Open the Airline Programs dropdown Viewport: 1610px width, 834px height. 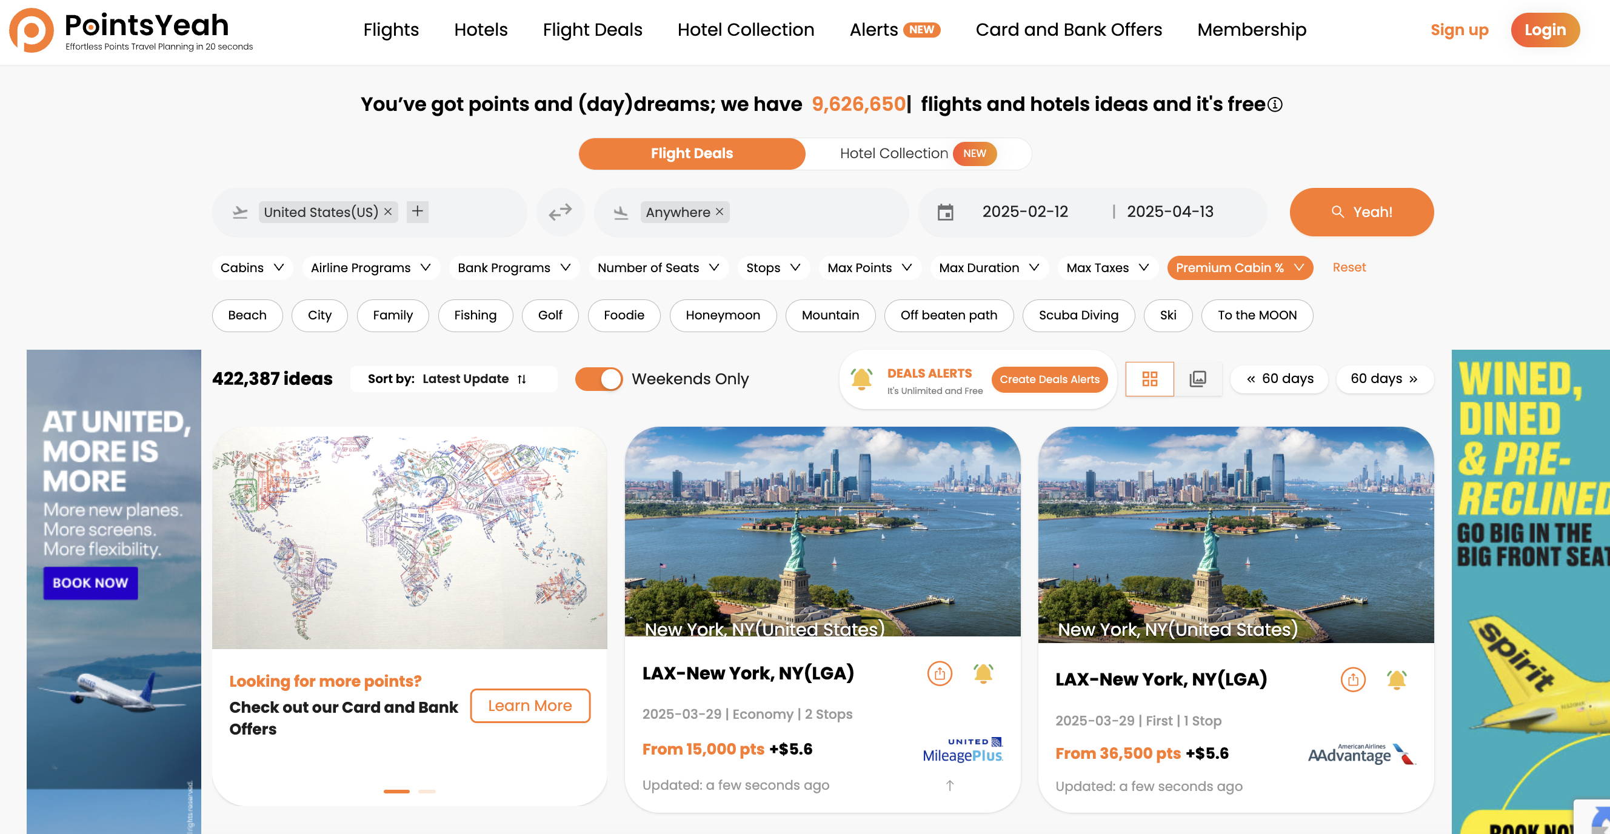[x=370, y=268]
